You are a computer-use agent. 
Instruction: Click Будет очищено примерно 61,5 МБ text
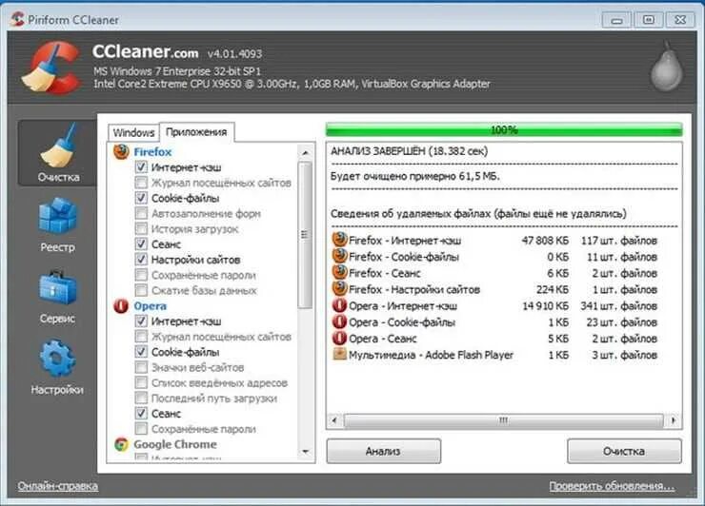tap(415, 176)
